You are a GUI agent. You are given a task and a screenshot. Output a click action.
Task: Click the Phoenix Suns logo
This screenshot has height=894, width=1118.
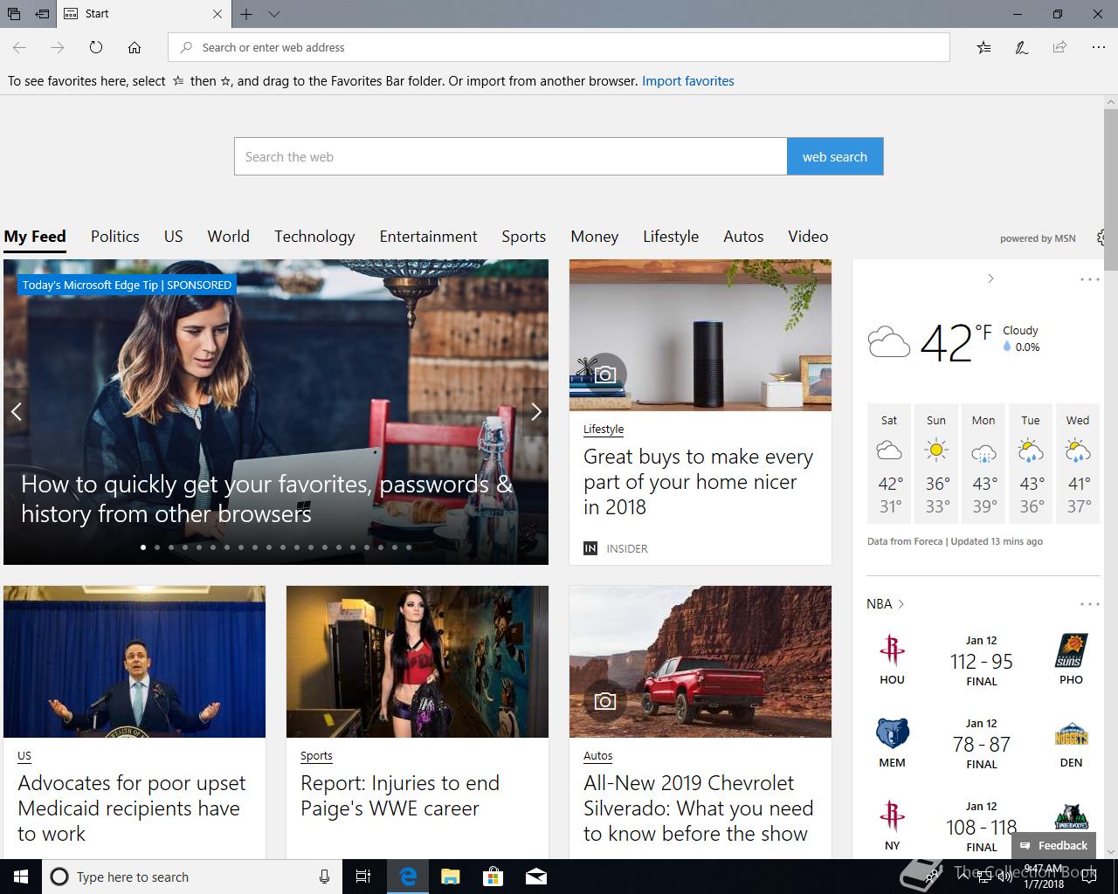1071,650
